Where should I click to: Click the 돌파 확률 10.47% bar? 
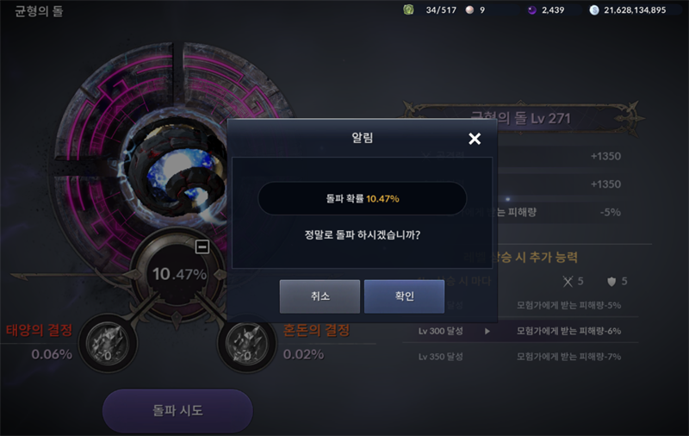click(362, 199)
